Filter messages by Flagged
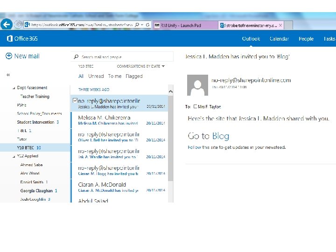This screenshot has height=252, width=336. [x=134, y=76]
